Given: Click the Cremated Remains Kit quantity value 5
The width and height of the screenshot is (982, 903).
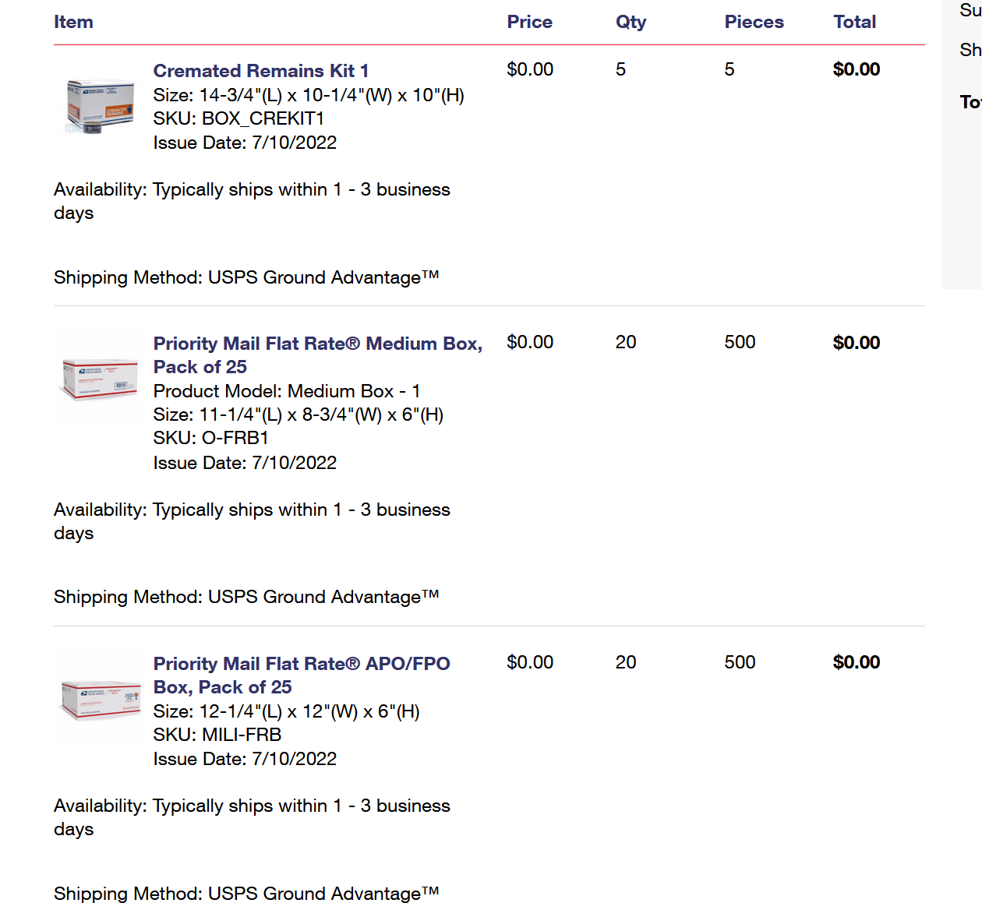Looking at the screenshot, I should [620, 69].
